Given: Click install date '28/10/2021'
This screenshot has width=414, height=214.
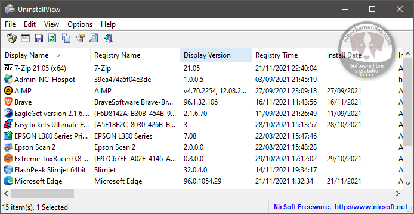Looking at the screenshot, I should point(344,125).
